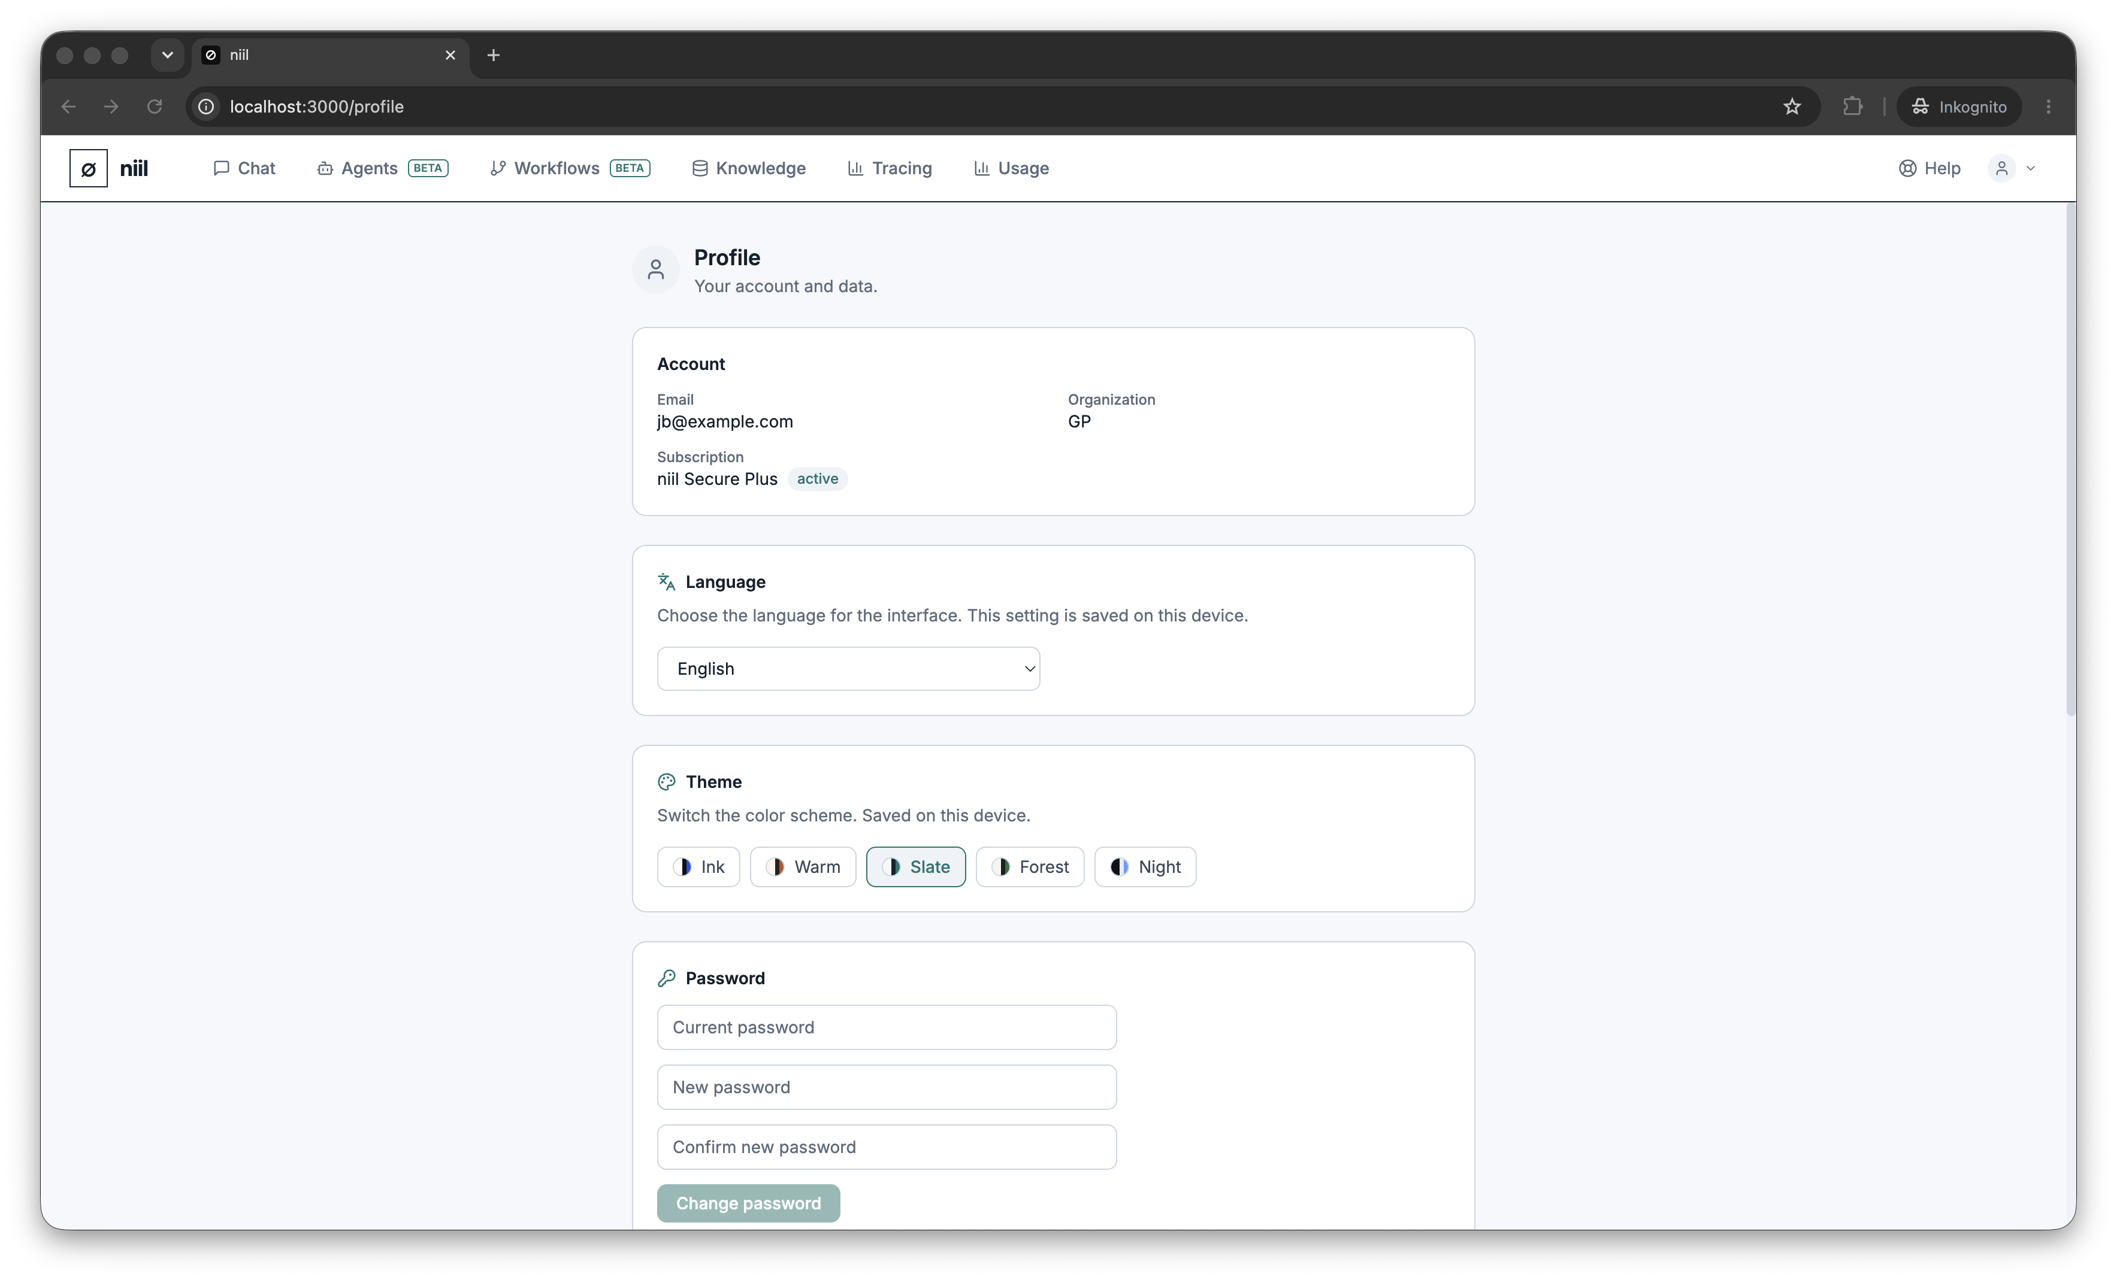Click the active subscription badge

click(817, 479)
